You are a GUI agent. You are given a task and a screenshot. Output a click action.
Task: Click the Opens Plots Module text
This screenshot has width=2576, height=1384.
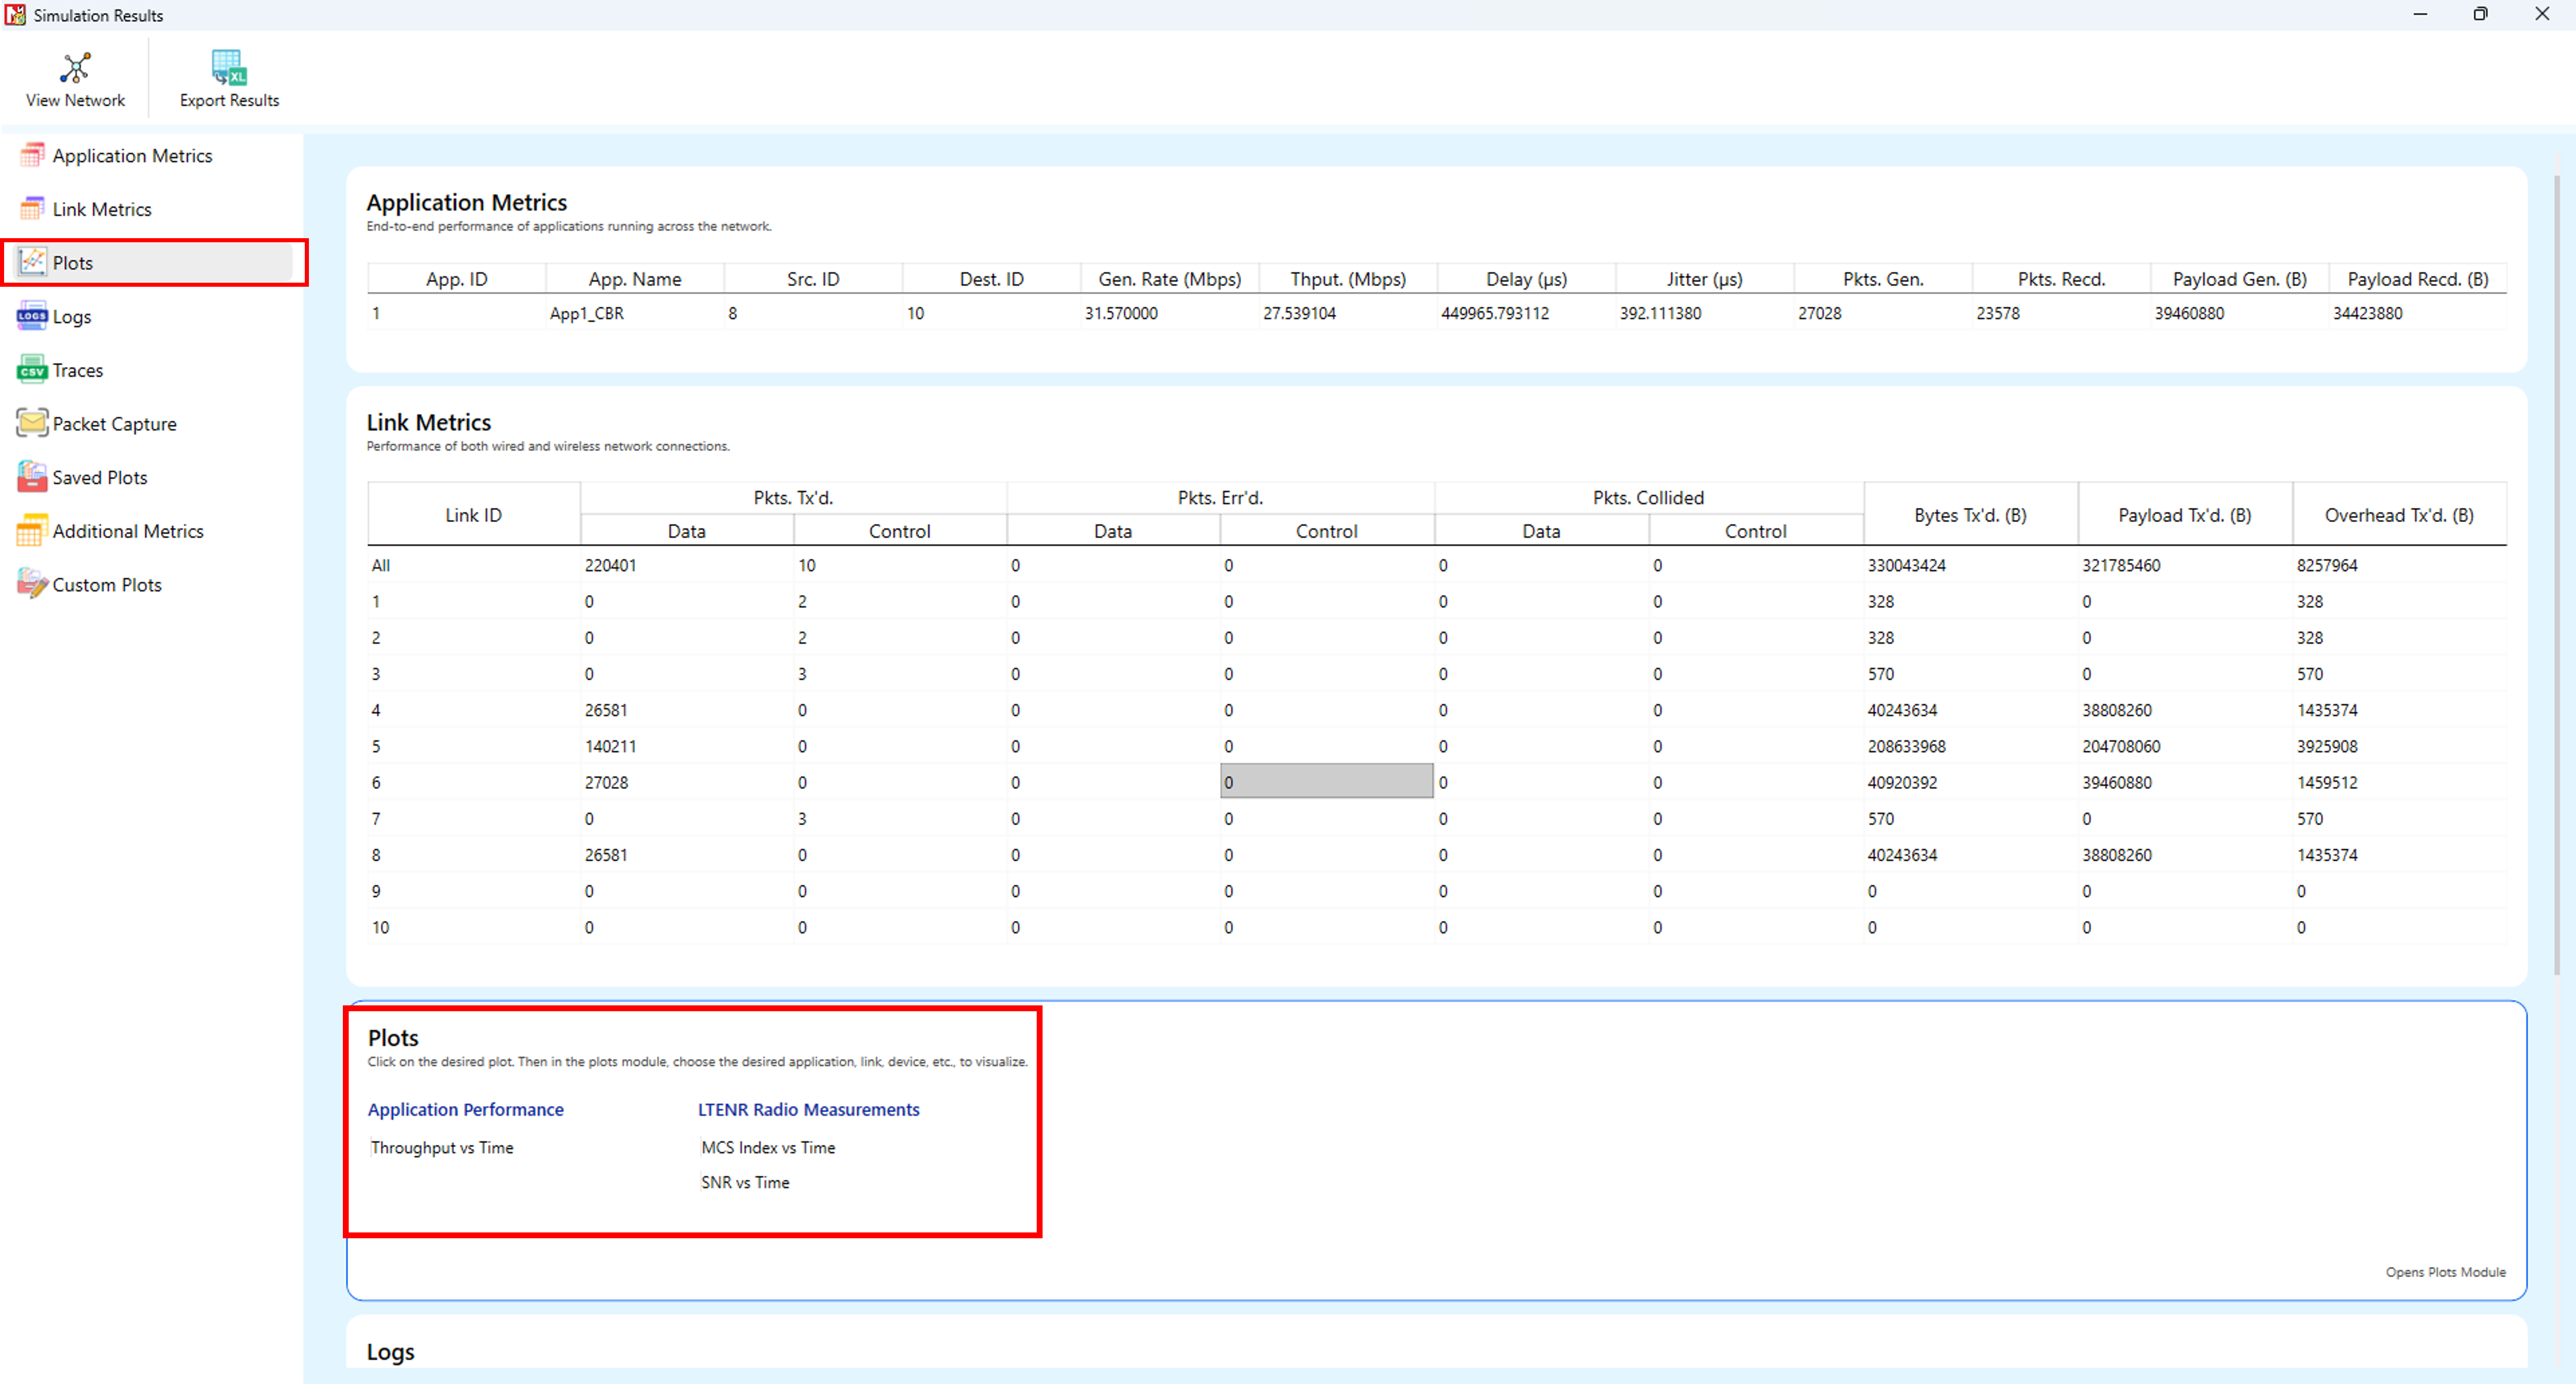(x=2445, y=1272)
